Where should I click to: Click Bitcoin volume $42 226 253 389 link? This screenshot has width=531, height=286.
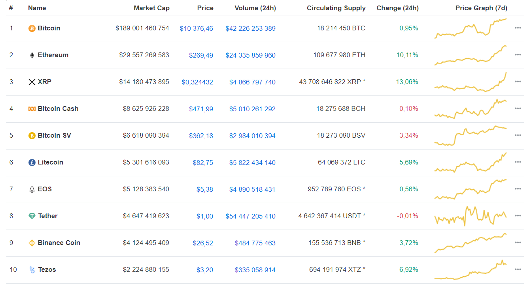tap(251, 28)
